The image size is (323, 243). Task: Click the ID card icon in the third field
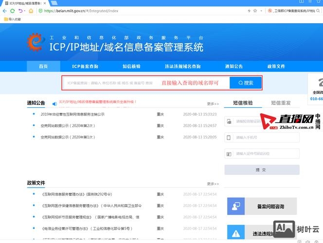click(229, 154)
